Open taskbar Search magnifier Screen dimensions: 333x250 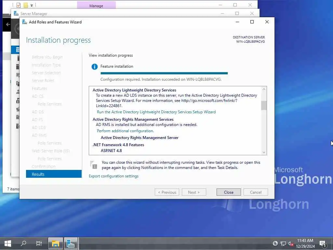pos(23,243)
